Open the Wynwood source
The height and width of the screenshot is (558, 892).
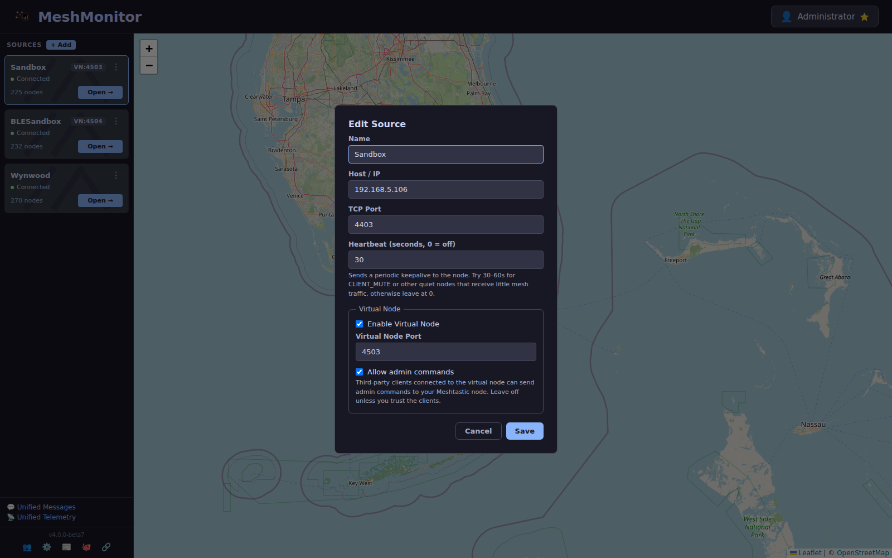click(x=100, y=200)
